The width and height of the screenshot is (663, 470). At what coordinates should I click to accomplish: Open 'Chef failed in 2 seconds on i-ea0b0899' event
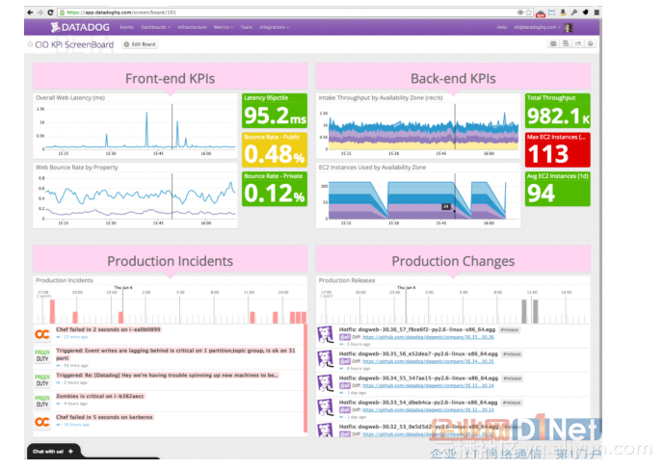pos(108,329)
